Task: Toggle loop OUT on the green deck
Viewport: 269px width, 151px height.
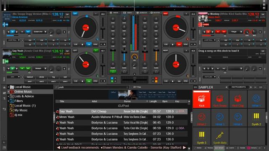Action: pos(28,68)
